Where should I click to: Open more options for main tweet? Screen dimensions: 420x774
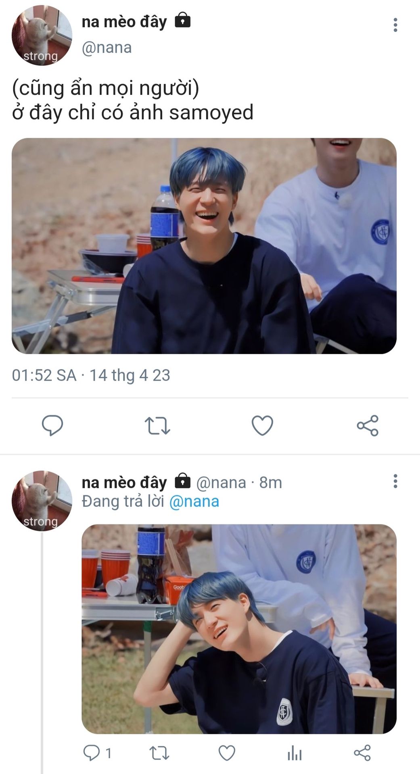point(395,25)
